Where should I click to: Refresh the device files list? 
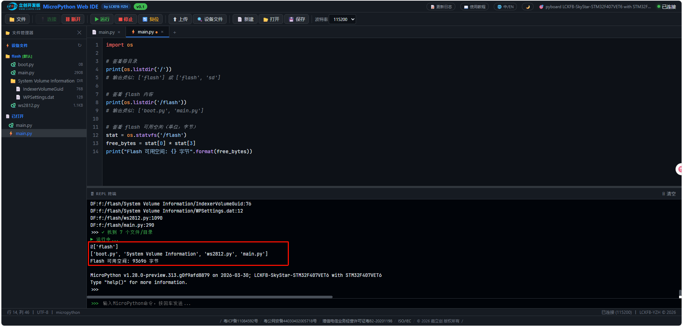(x=80, y=45)
